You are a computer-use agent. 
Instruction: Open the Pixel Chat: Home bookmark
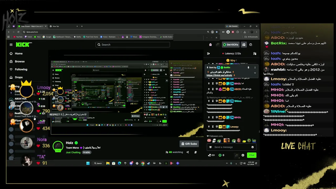91,37
